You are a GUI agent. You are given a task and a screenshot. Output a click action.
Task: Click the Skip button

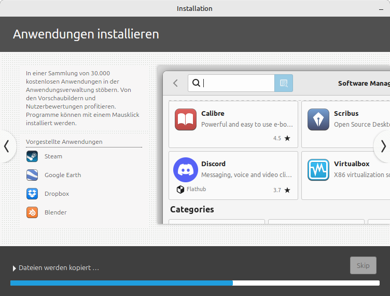pos(363,265)
